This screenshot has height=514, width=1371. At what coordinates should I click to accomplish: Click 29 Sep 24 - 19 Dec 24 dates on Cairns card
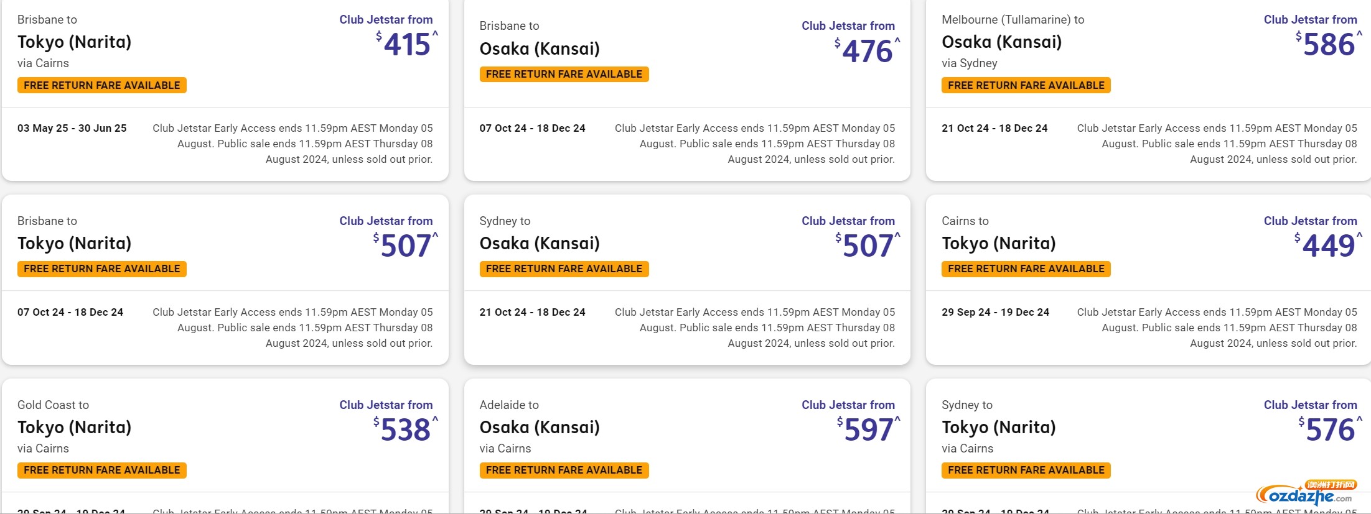pos(996,312)
